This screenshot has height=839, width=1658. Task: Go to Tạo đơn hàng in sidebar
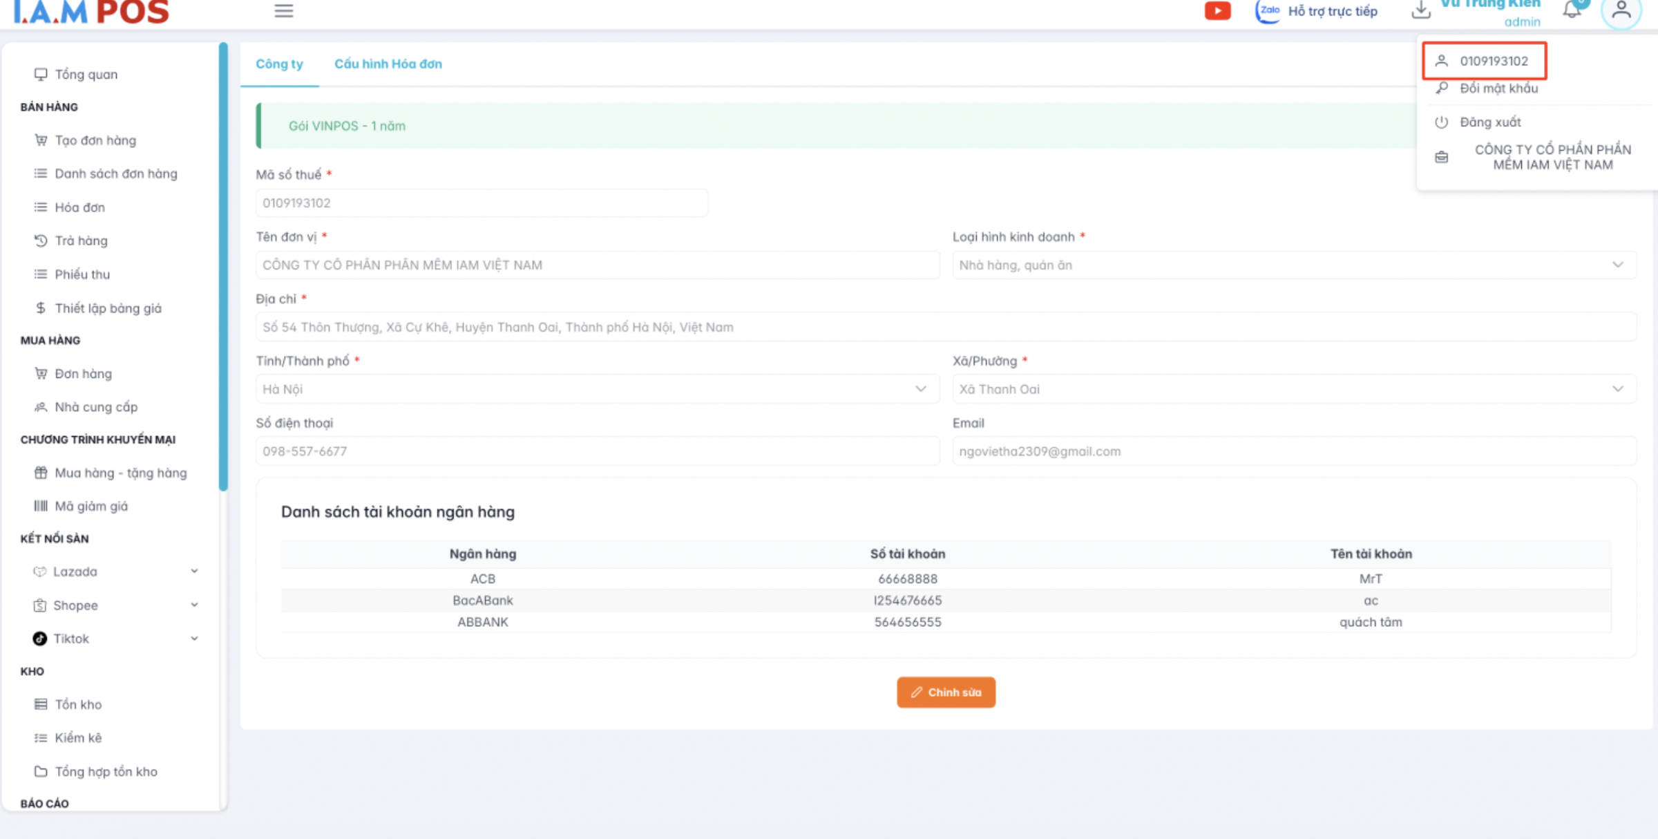coord(95,141)
